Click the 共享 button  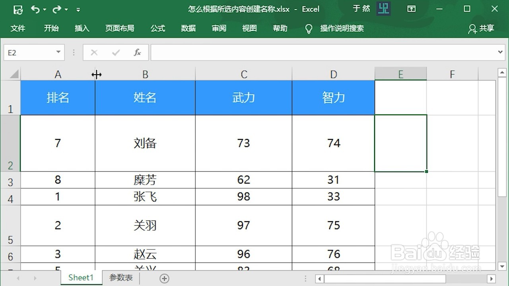point(486,28)
